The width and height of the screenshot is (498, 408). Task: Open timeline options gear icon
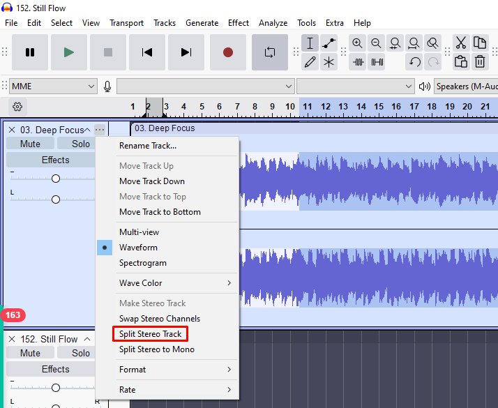coord(17,107)
